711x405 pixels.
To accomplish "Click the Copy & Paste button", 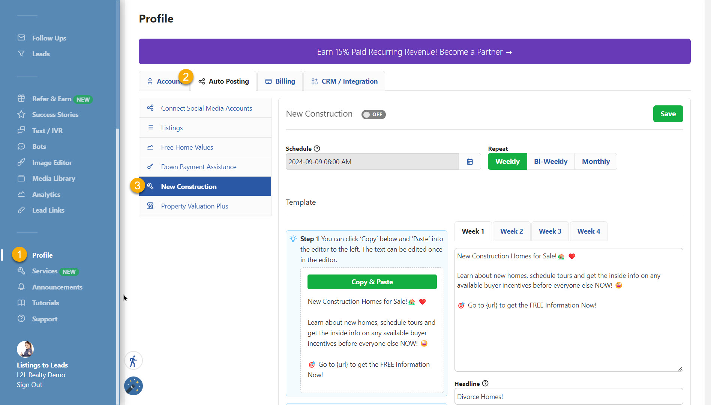I will click(x=372, y=282).
